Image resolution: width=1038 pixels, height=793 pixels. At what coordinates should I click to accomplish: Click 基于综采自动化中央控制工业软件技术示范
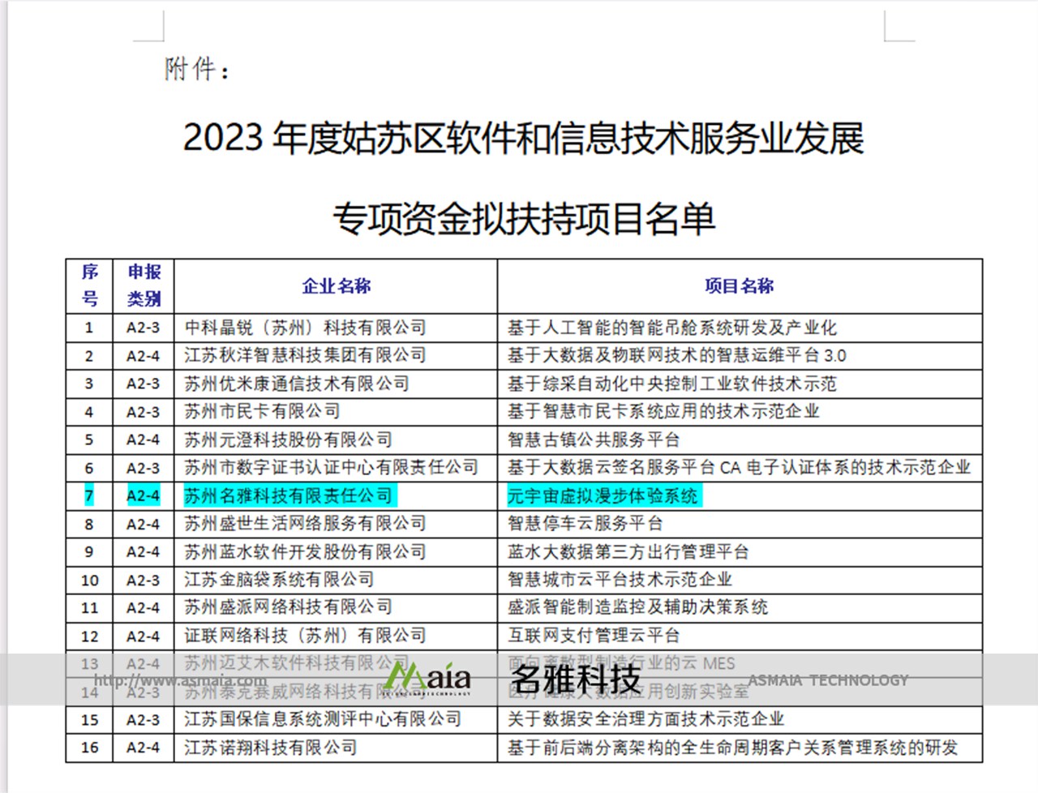point(672,384)
